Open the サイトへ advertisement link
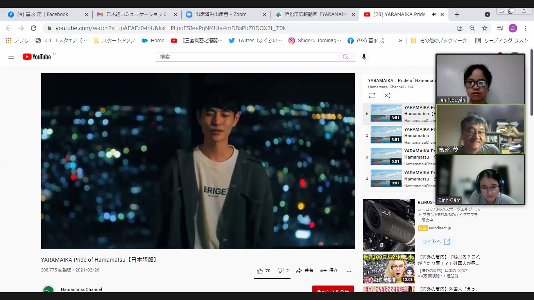The height and width of the screenshot is (300, 534). (436, 241)
